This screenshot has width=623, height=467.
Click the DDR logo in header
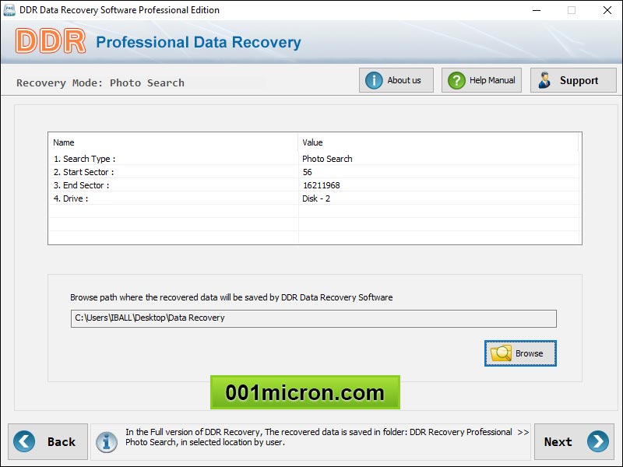(51, 41)
